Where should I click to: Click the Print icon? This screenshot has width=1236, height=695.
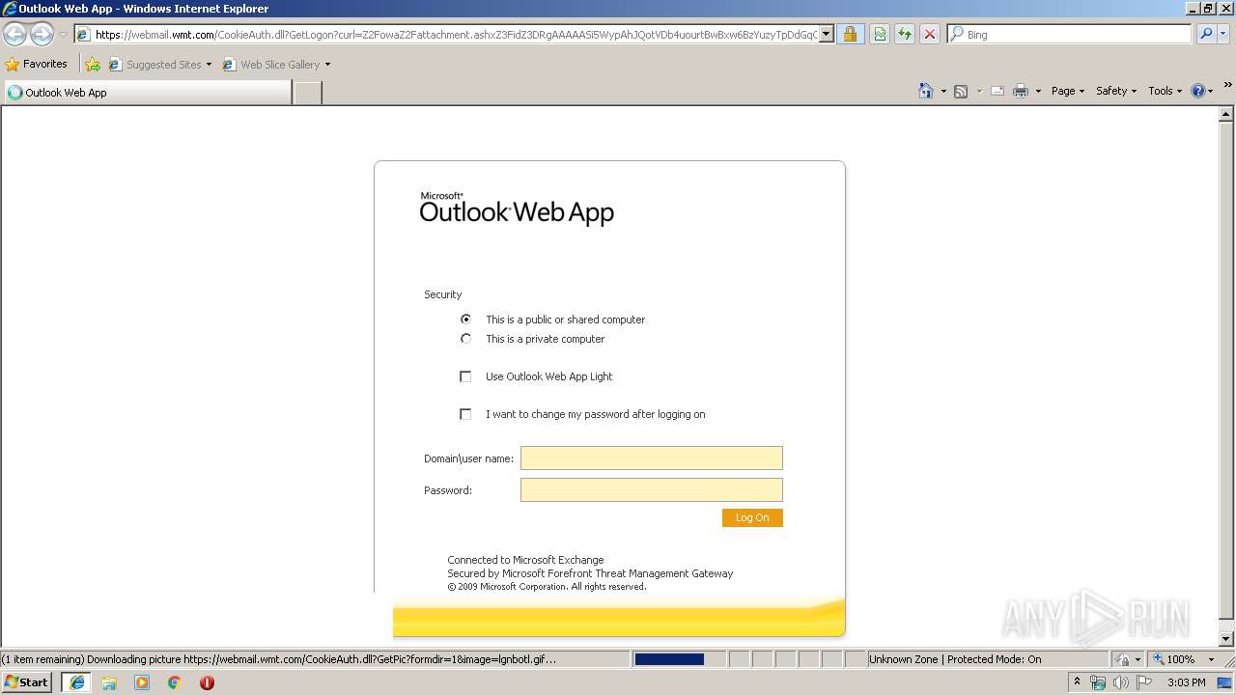(x=1021, y=91)
